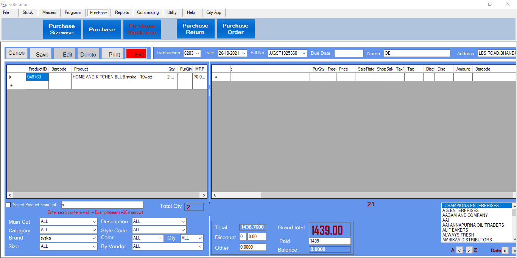Open the Transaction number dropdown
This screenshot has width=517, height=258.
[198, 53]
